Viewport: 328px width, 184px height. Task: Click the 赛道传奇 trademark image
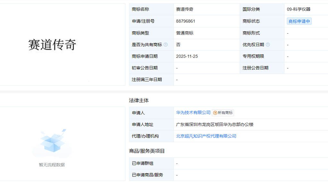tap(52, 45)
